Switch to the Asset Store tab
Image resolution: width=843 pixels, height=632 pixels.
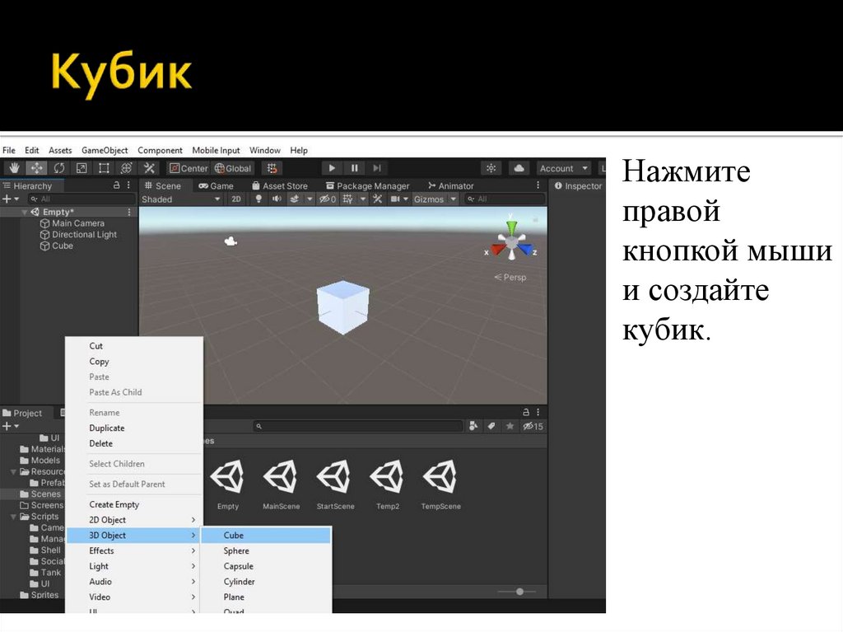(280, 185)
